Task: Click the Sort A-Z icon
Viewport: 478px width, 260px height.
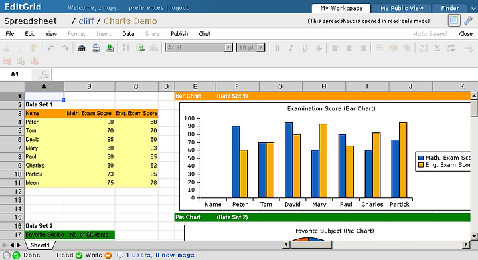Action: 126,48
